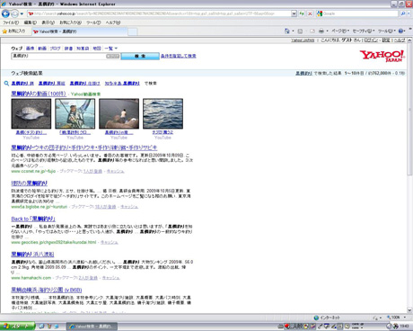Viewport: 413px width, 331px height.
Task: Expand the 一覧 category dropdown
Action: click(x=111, y=49)
